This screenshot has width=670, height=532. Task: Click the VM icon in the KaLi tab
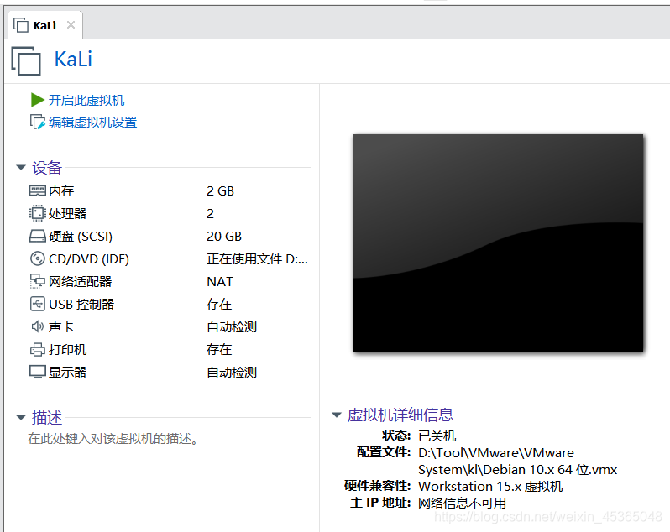[20, 25]
